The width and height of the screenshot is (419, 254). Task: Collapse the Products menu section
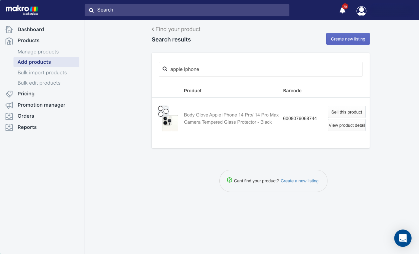pos(28,40)
